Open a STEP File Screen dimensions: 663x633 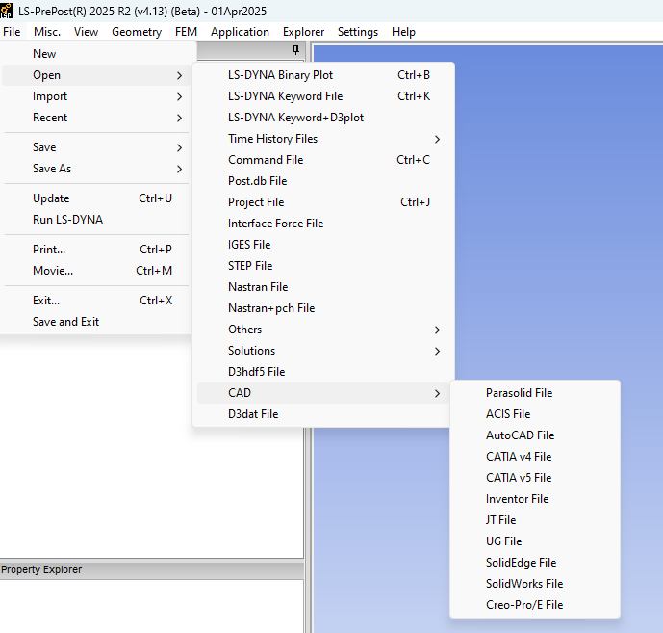tap(323, 266)
